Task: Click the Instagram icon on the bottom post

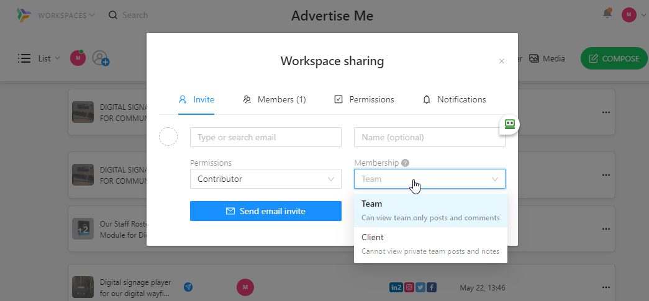Action: pyautogui.click(x=409, y=287)
